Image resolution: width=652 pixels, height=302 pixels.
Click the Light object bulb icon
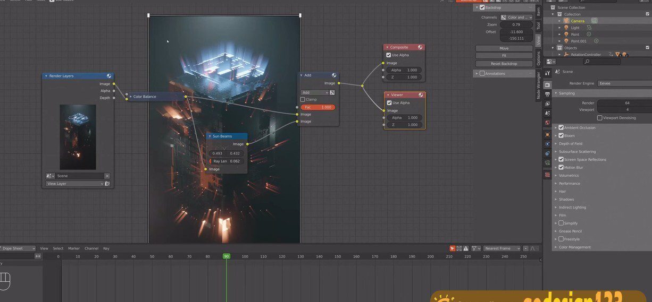click(566, 28)
